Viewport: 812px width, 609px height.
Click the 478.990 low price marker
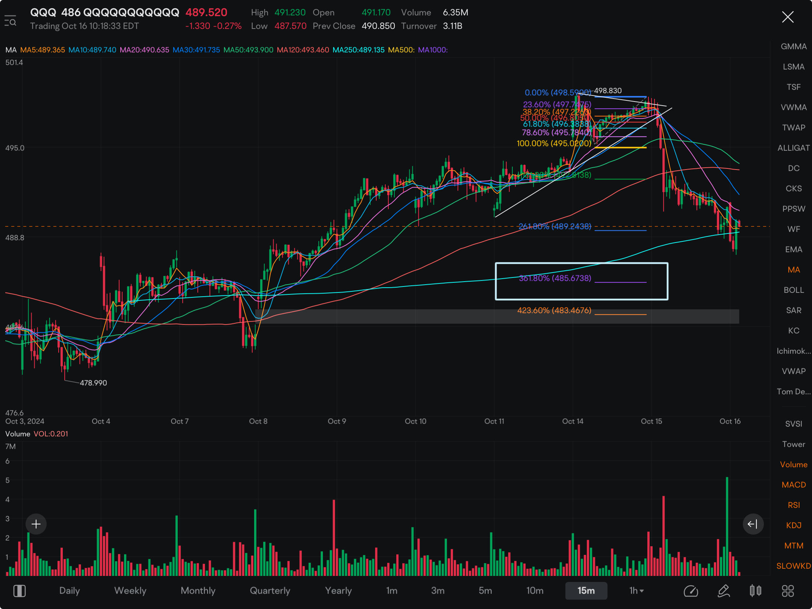click(x=93, y=383)
